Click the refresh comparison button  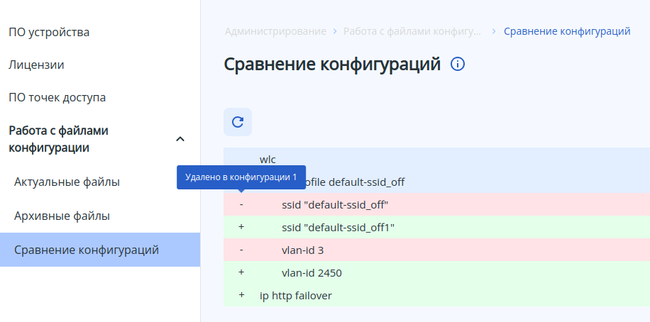(238, 122)
